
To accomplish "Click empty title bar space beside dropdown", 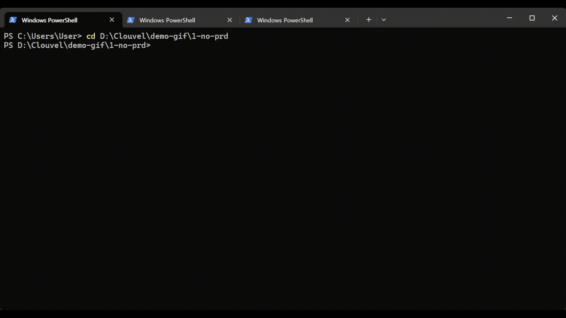I will tap(442, 18).
